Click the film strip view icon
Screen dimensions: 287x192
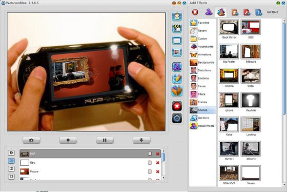(x=11, y=177)
